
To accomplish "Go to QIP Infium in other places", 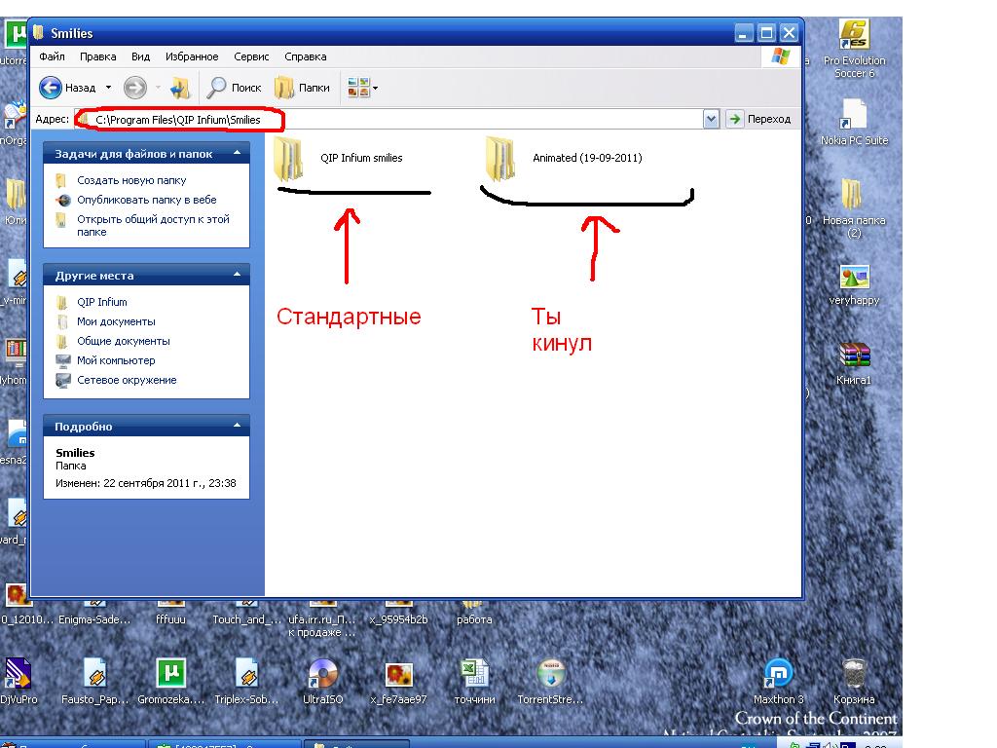I will point(101,302).
